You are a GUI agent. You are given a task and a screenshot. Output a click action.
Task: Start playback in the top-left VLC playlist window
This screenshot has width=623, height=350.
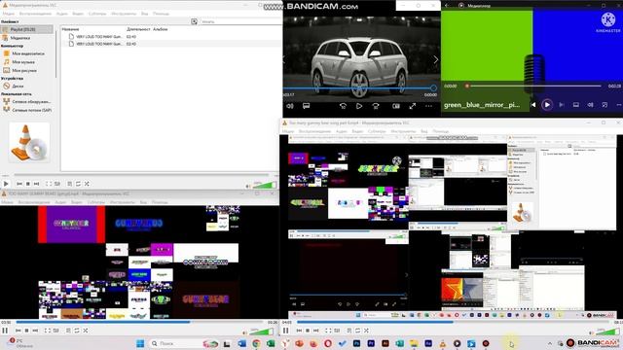[6, 184]
